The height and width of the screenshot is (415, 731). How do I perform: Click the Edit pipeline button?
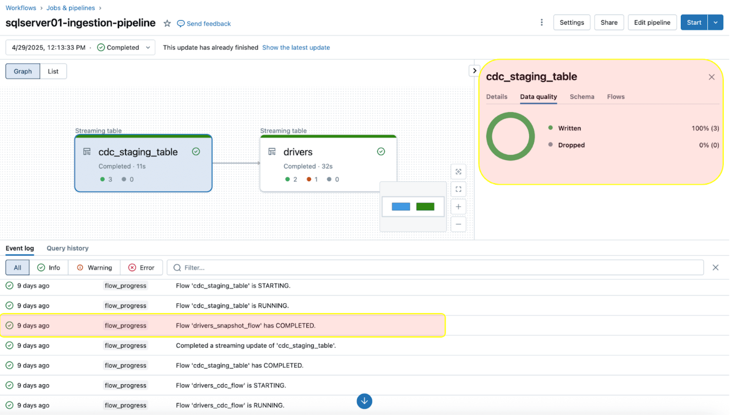coord(652,23)
